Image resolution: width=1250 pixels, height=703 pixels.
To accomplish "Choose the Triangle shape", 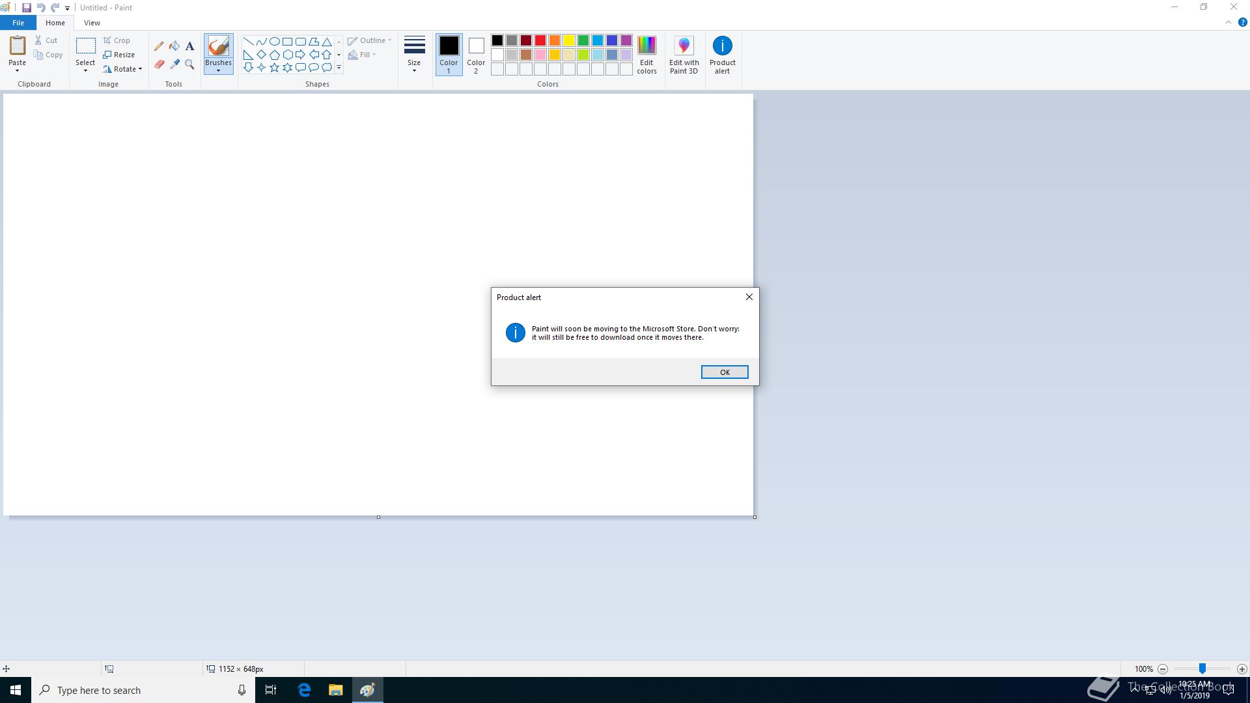I will click(327, 41).
